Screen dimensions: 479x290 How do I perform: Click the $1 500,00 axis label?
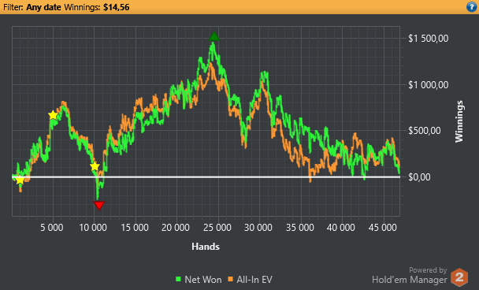(x=429, y=39)
